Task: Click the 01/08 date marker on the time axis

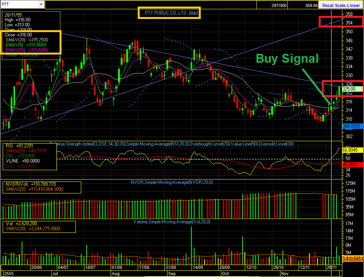Action: click(117, 267)
